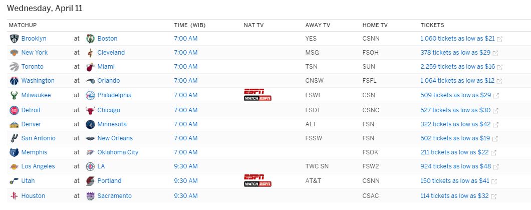531x210 pixels.
Task: Click the Boston Celtics logo icon
Action: click(90, 39)
